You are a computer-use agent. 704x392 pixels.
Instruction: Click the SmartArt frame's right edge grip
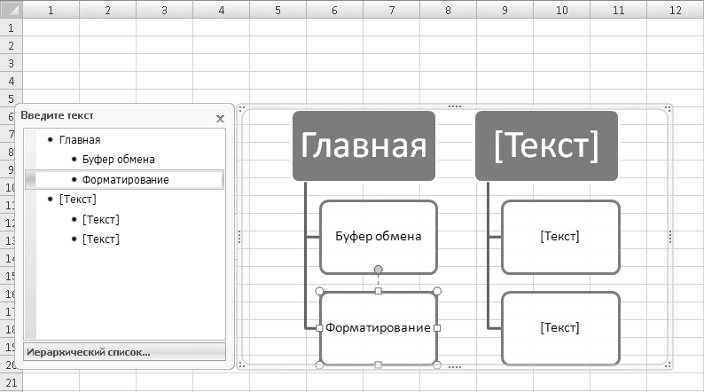(x=670, y=237)
